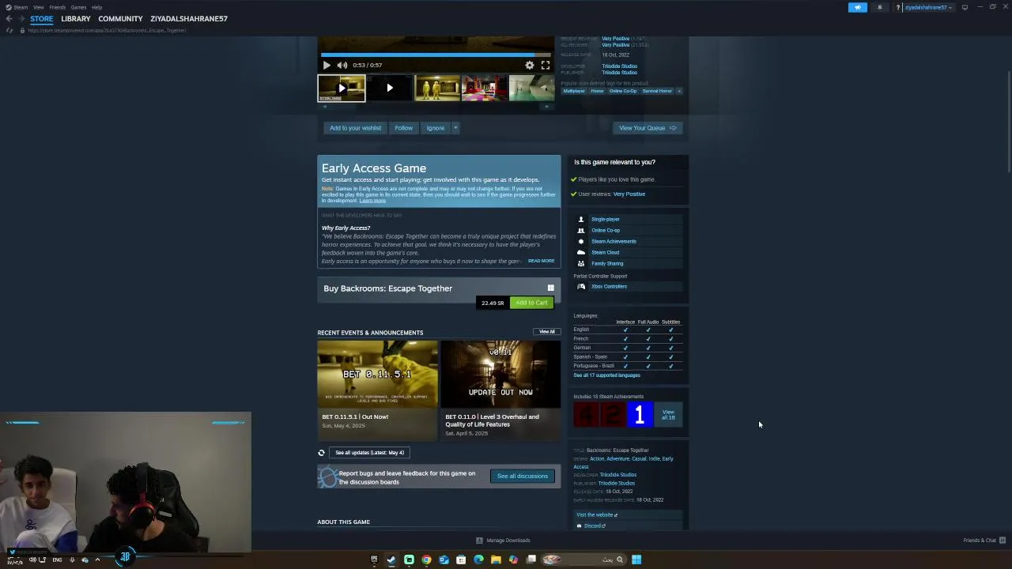Screen dimensions: 1012x569
Task: Open the Games menu
Action: [78, 7]
